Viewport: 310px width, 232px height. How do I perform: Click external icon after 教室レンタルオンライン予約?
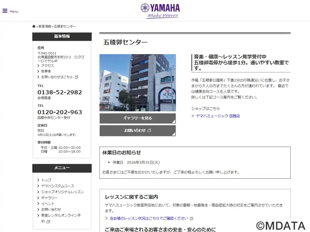[48, 222]
